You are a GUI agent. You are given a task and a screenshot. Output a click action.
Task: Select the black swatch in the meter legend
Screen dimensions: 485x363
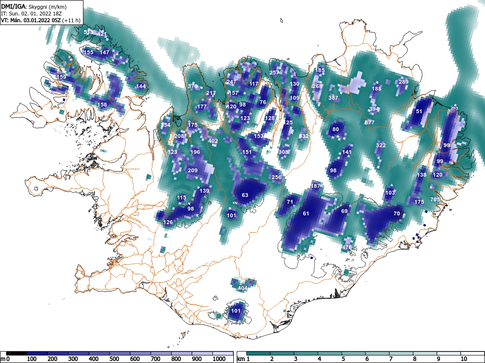point(16,353)
